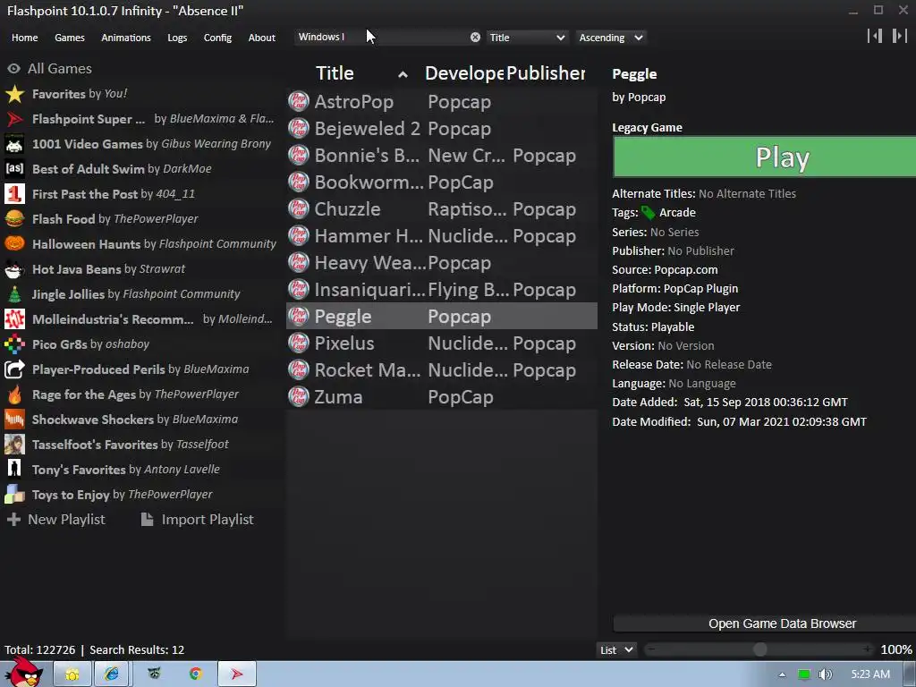The width and height of the screenshot is (916, 687).
Task: Select the Hammer Heads game row
Action: pos(442,236)
